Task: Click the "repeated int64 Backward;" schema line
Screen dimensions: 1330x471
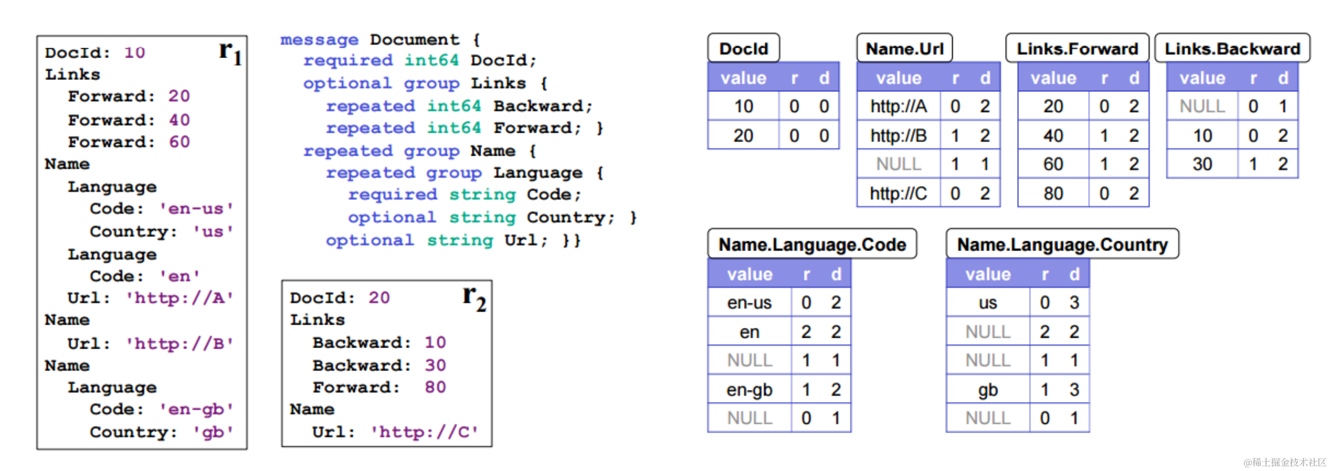Action: 459,106
